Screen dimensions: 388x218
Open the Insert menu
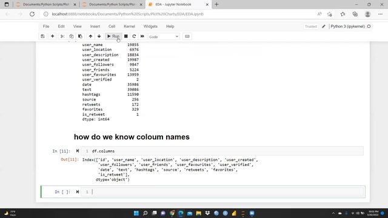(95, 26)
